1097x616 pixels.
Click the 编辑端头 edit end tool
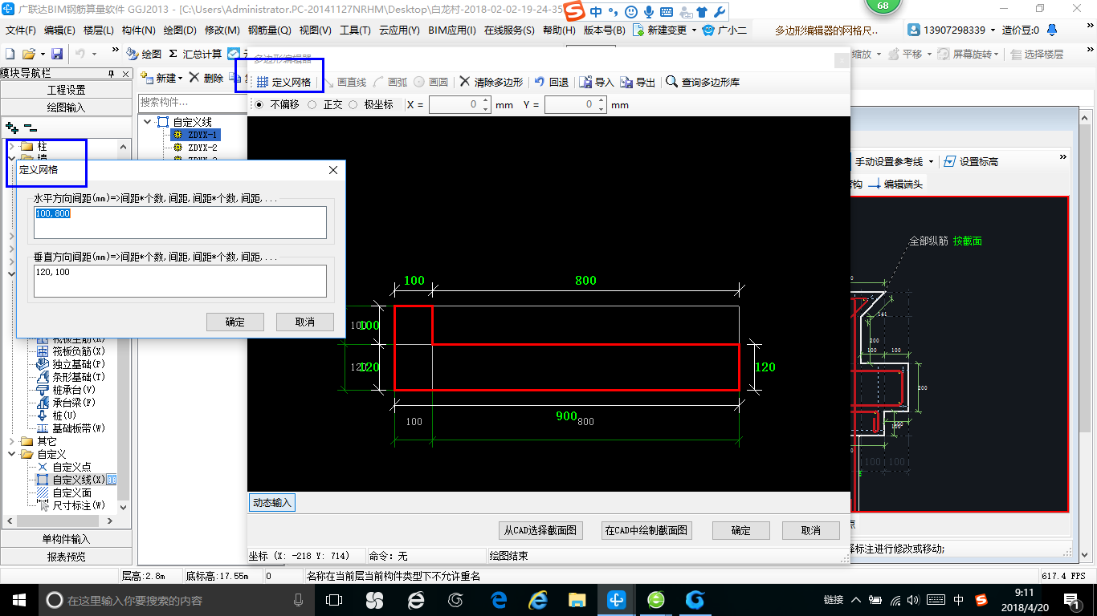895,184
